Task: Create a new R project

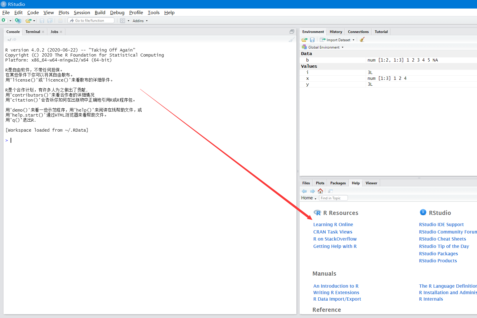Action: pyautogui.click(x=18, y=21)
